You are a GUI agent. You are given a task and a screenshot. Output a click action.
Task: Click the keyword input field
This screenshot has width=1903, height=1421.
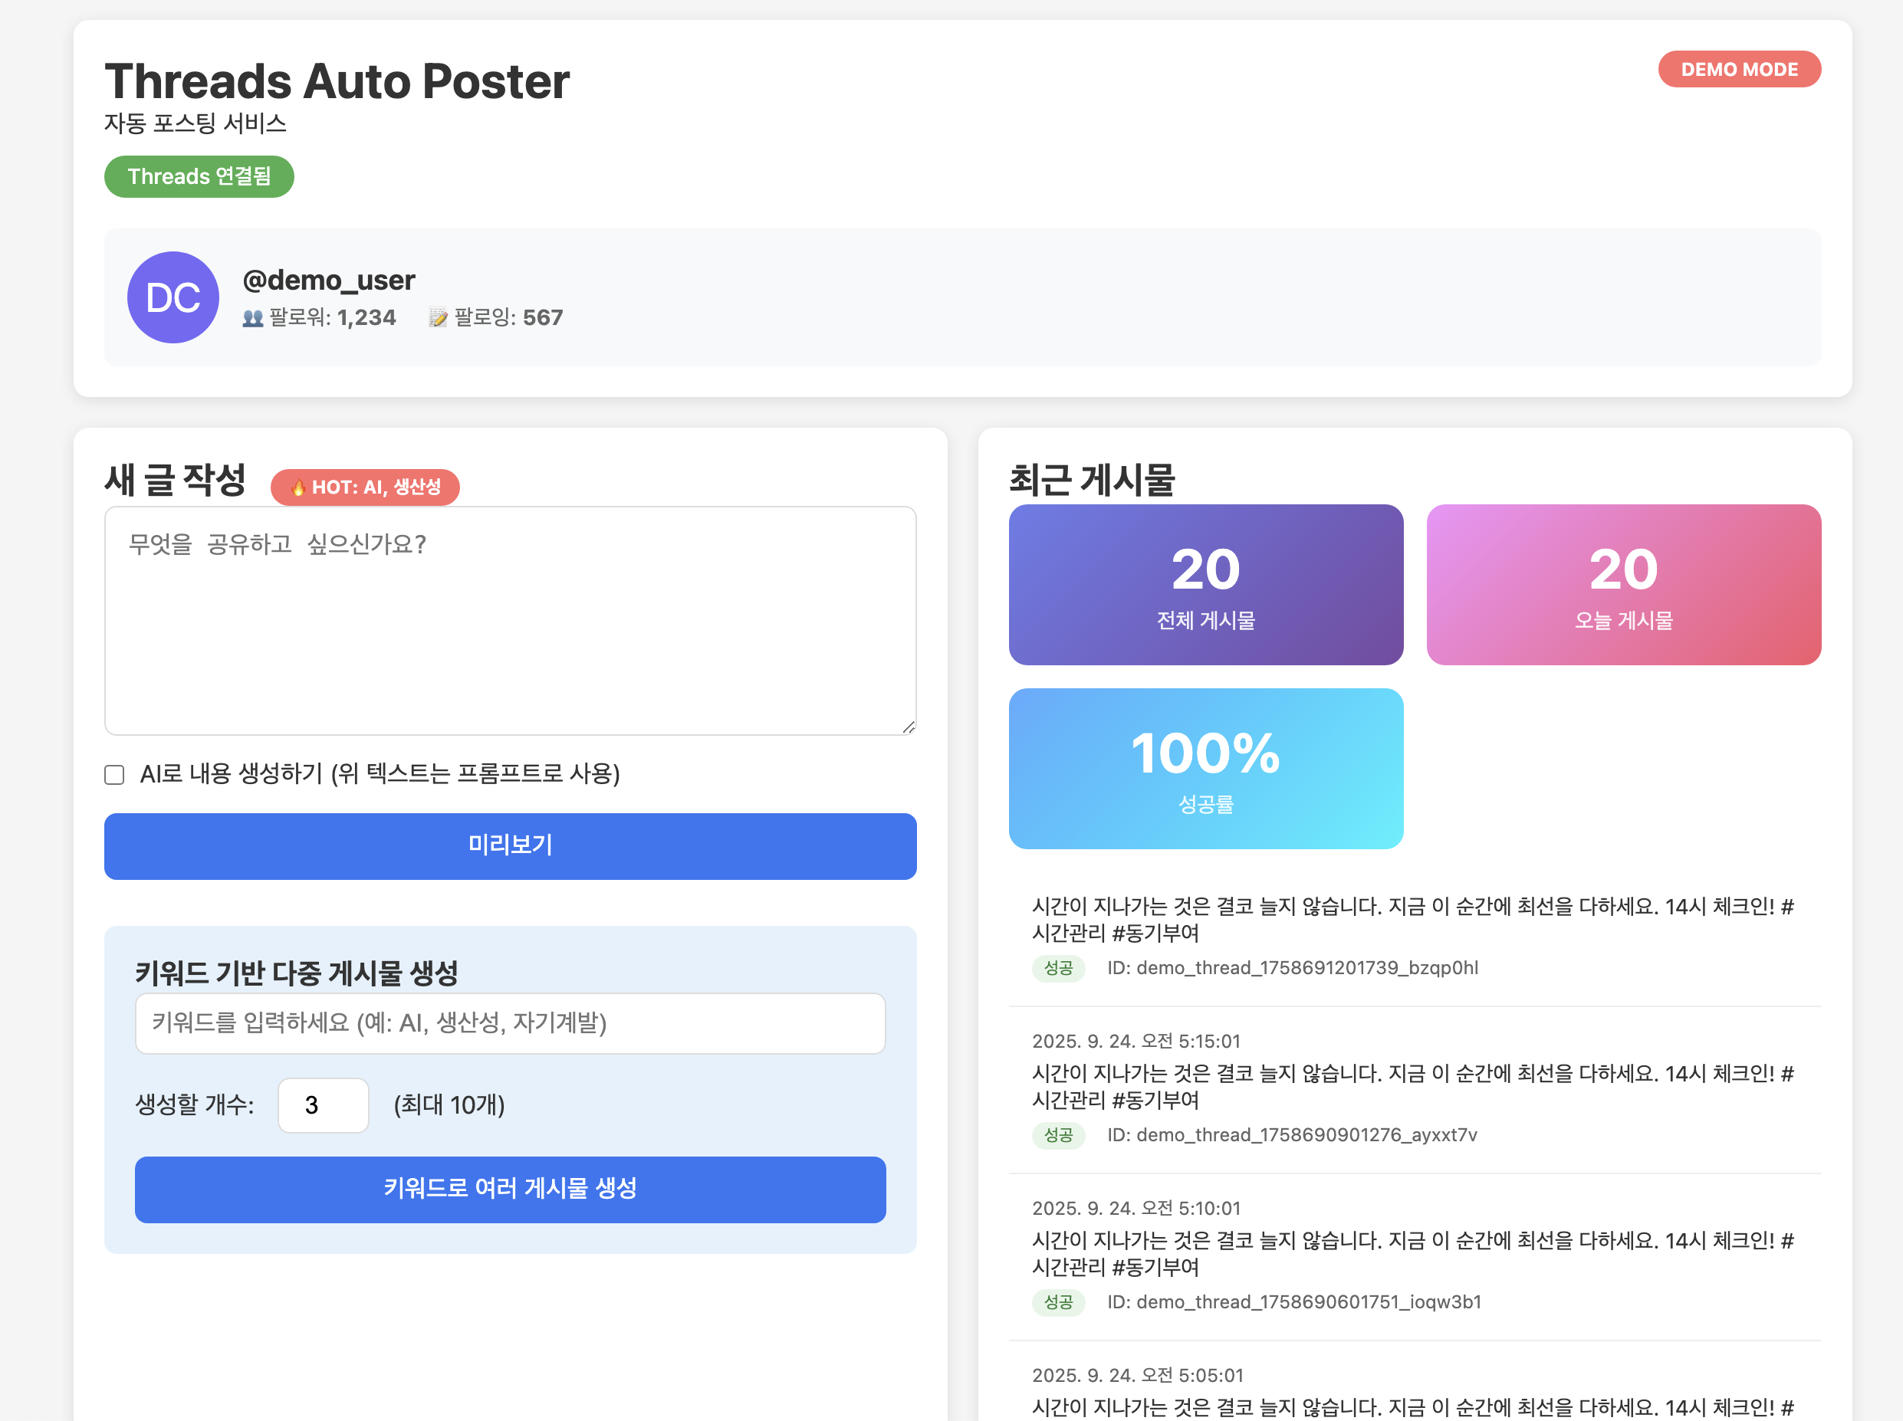pyautogui.click(x=510, y=1024)
